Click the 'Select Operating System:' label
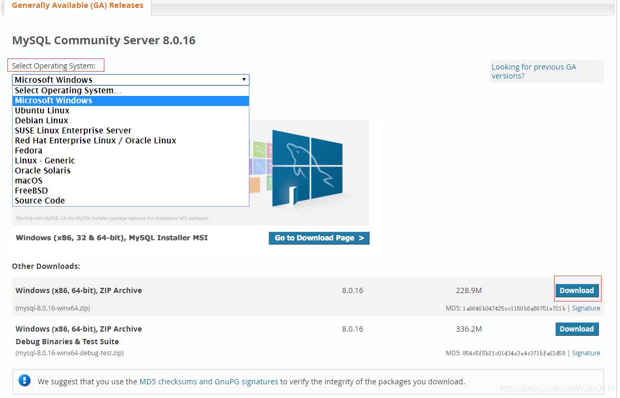 click(x=53, y=66)
